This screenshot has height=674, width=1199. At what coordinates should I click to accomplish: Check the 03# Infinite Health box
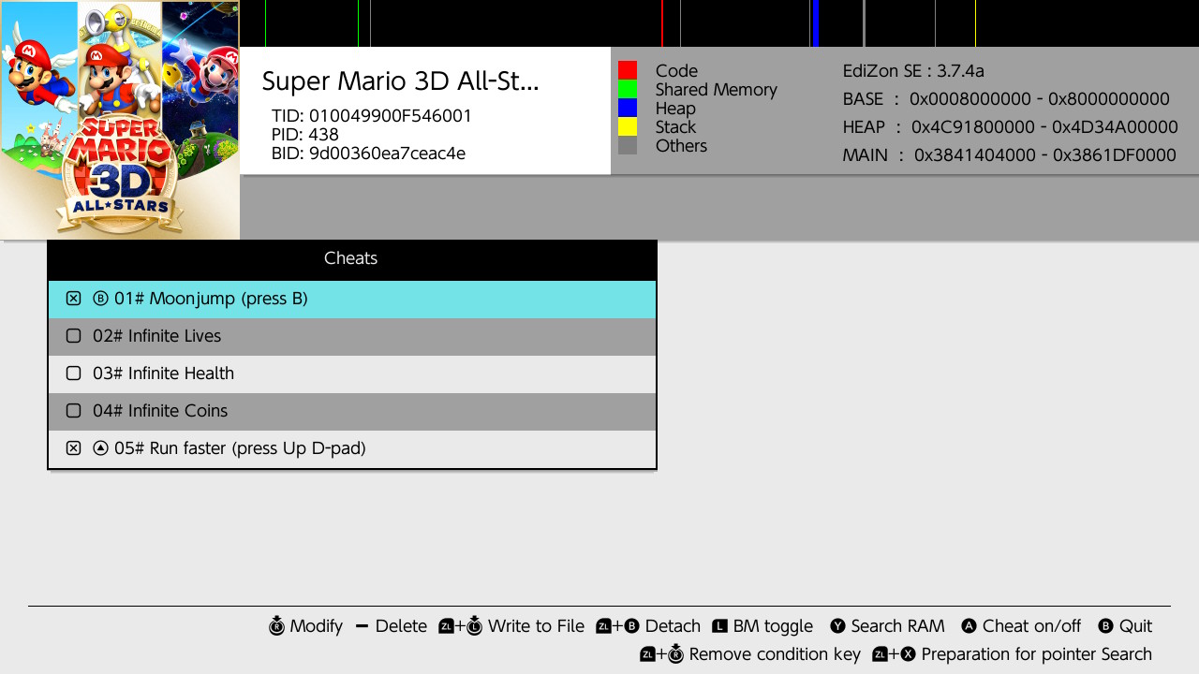[x=73, y=374]
